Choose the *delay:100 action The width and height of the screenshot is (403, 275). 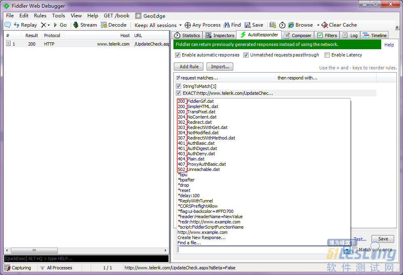264,196
